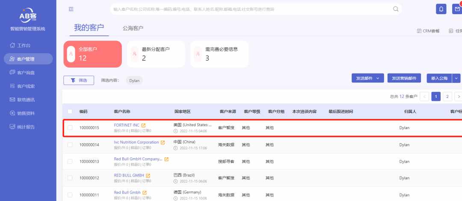This screenshot has width=462, height=201.
Task: Open FORTINET INC customer link
Action: [x=127, y=125]
